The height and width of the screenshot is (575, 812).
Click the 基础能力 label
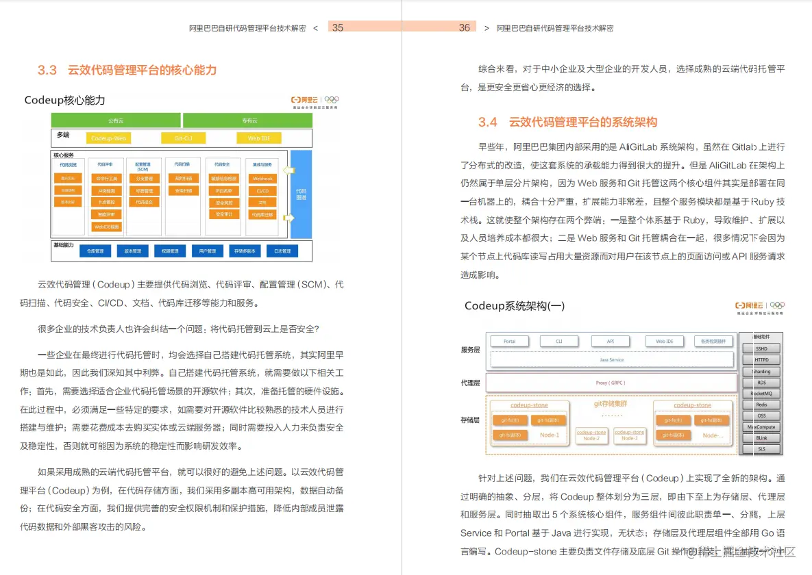pyautogui.click(x=64, y=245)
